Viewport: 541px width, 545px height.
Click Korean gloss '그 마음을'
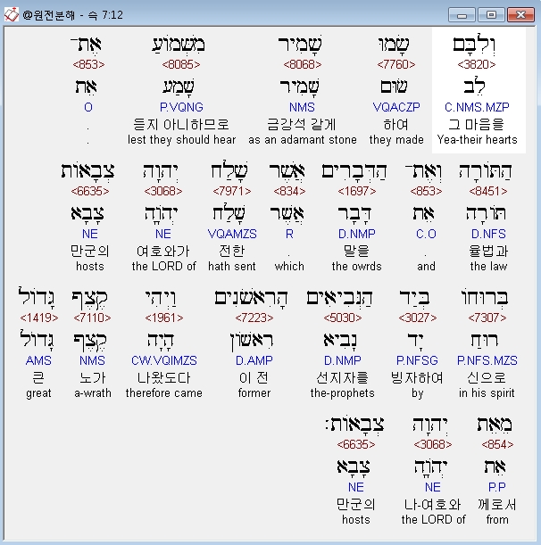pyautogui.click(x=476, y=124)
